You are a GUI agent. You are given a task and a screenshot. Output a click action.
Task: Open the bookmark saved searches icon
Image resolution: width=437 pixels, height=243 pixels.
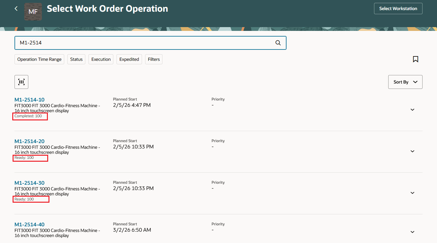pyautogui.click(x=416, y=59)
